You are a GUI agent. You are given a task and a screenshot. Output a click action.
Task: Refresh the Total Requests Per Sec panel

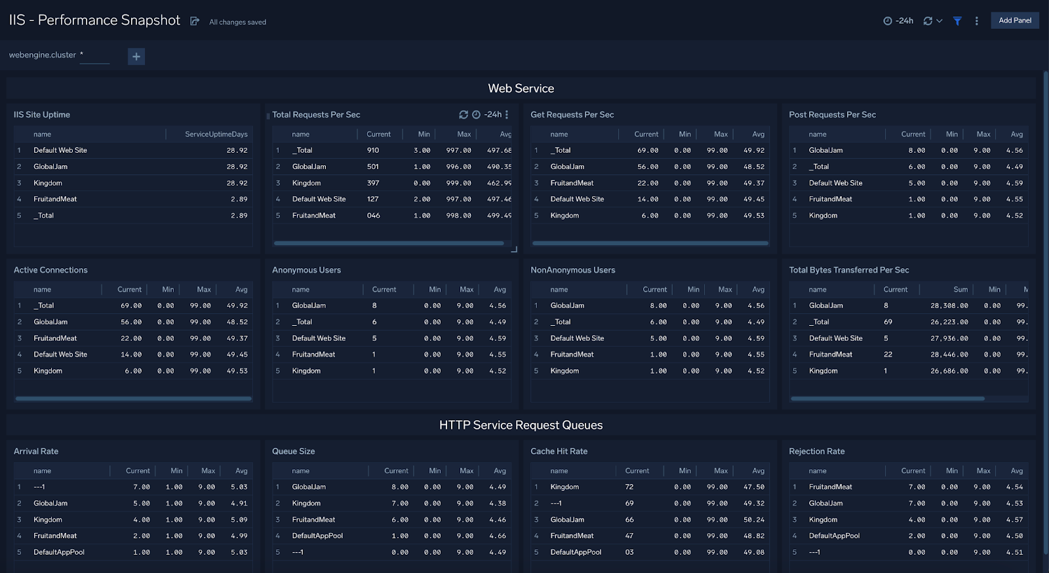[464, 115]
